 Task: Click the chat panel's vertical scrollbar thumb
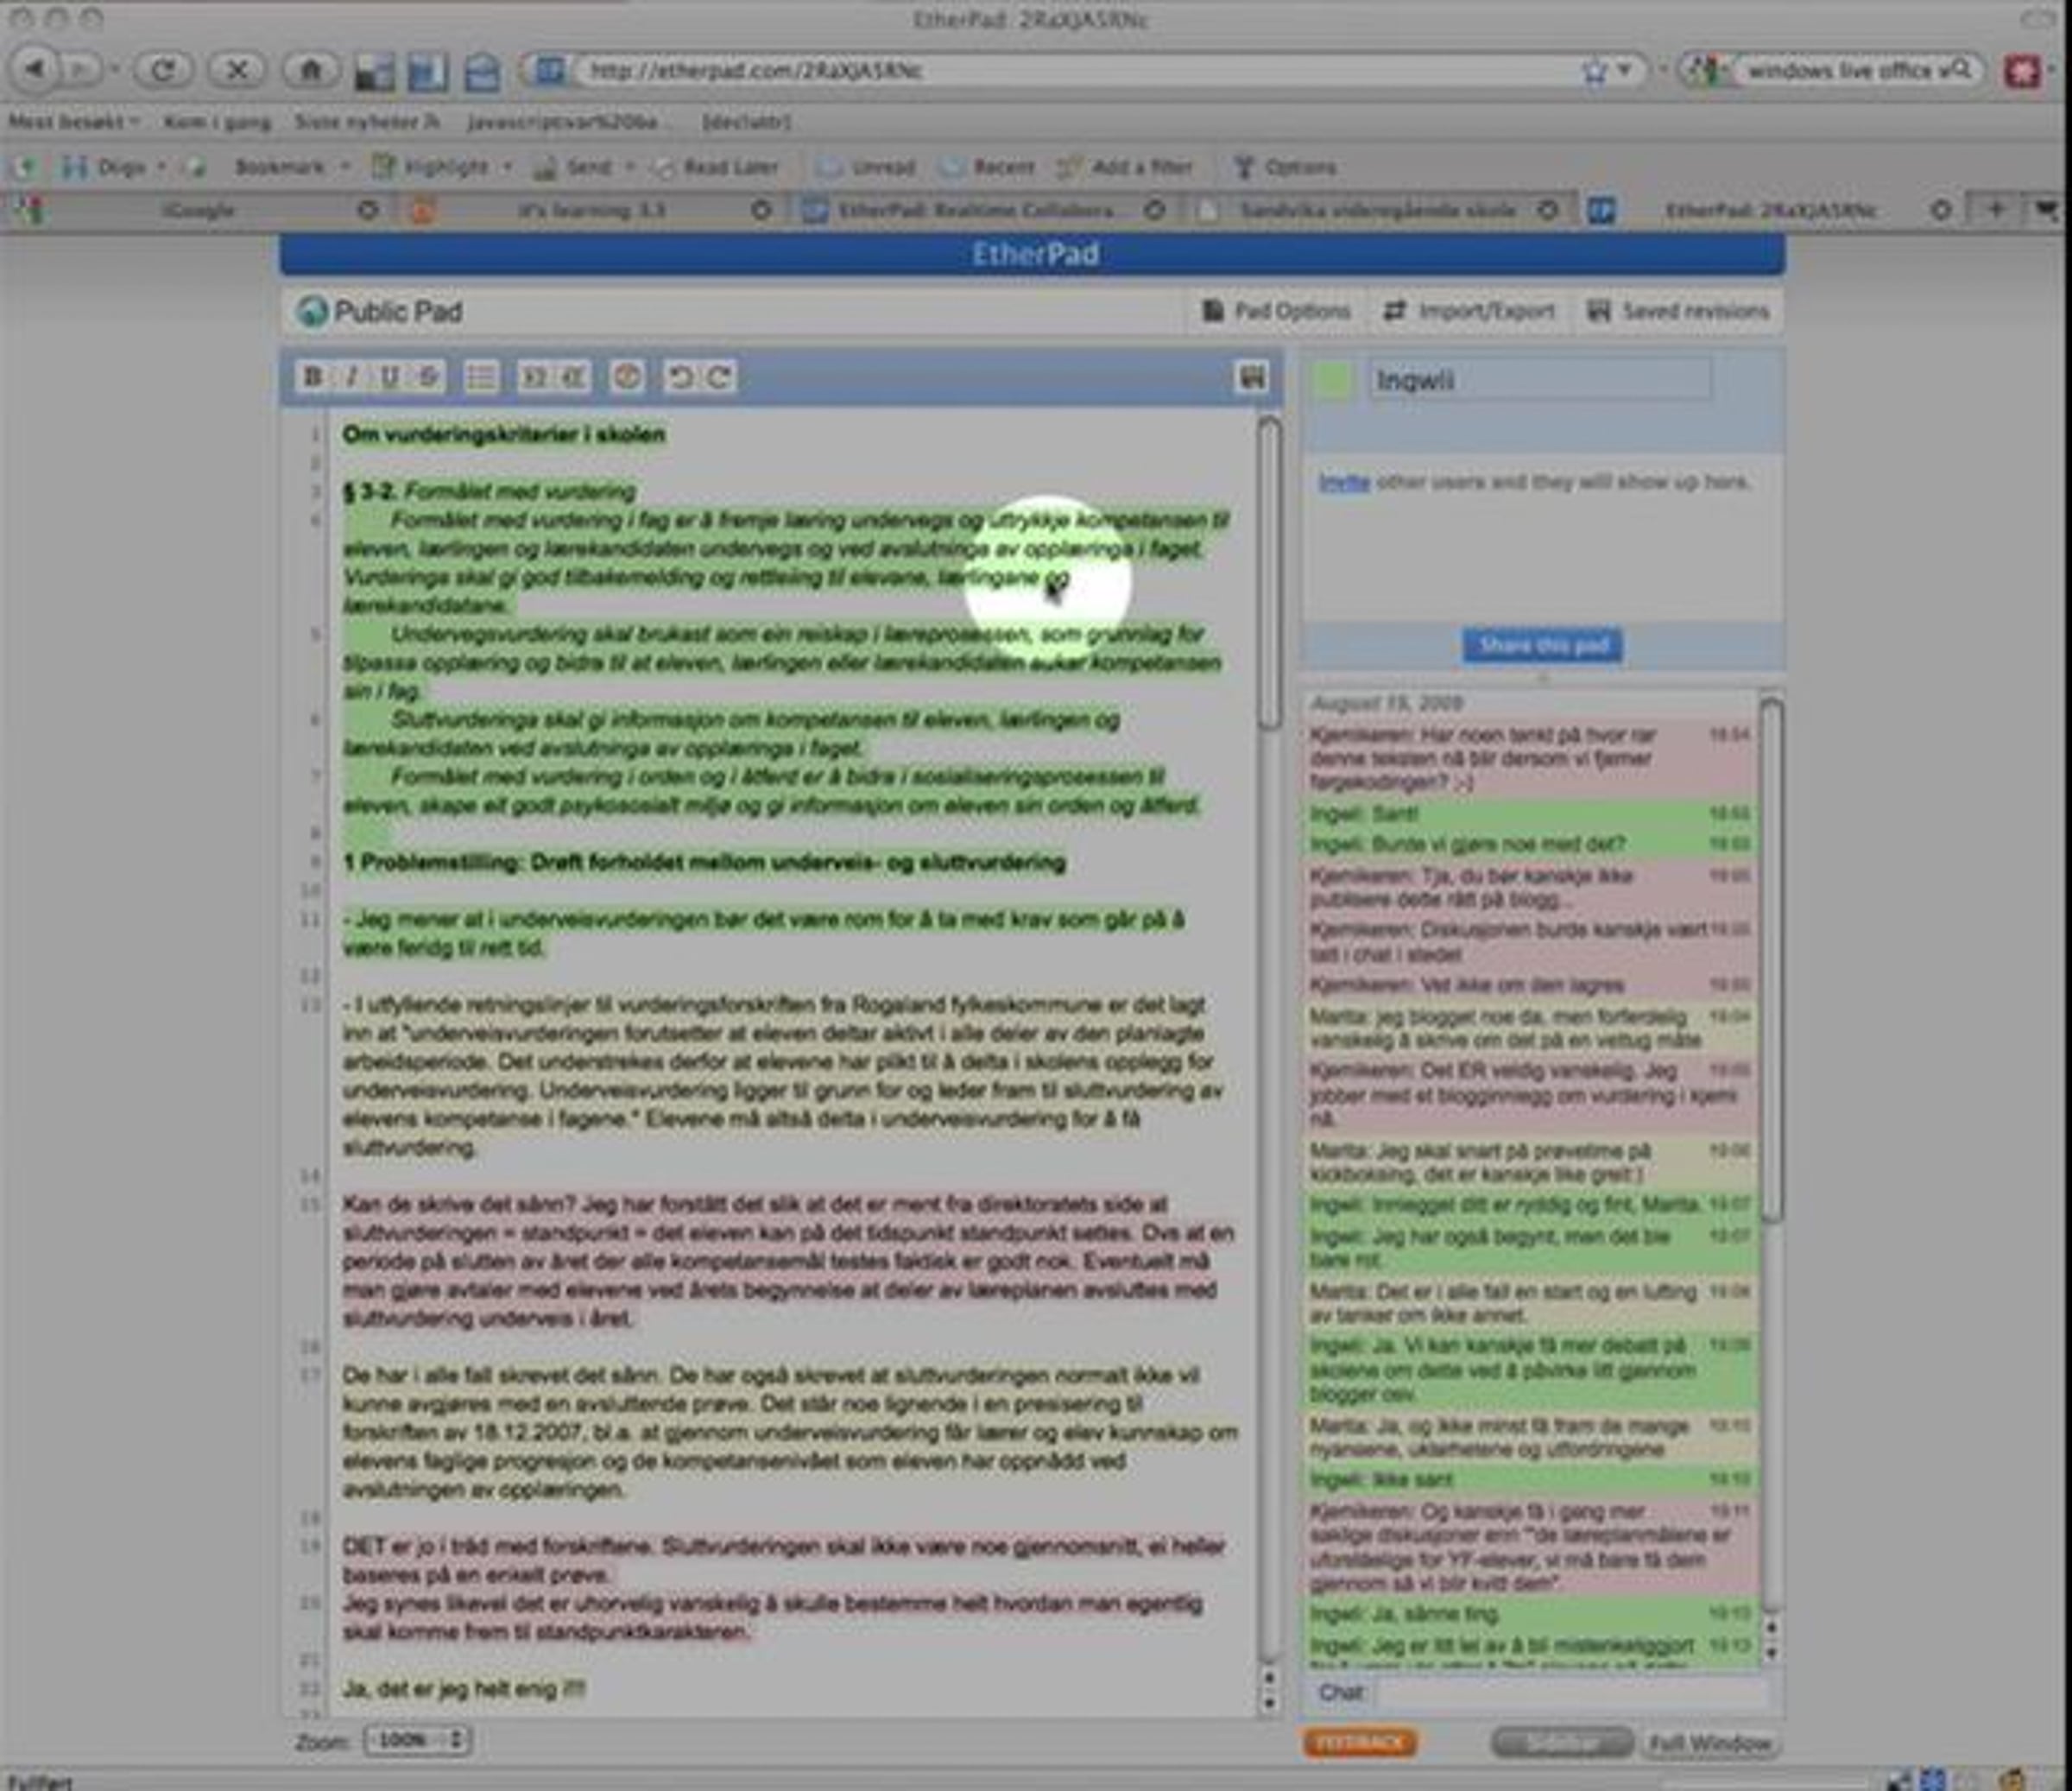pos(1771,960)
